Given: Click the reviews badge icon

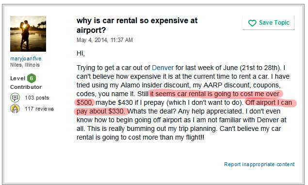Looking at the screenshot, I should [x=15, y=109].
